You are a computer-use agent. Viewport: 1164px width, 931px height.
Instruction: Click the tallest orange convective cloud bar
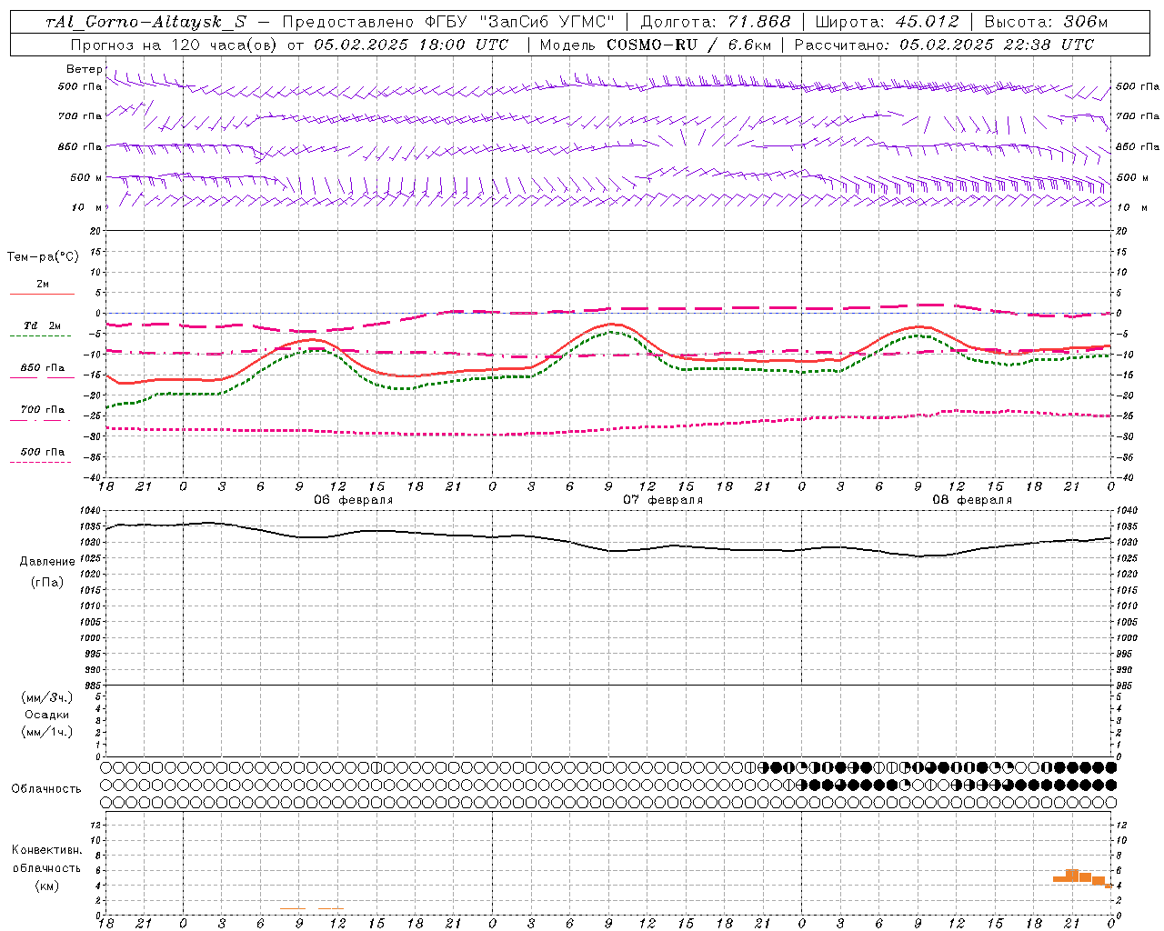click(x=1072, y=876)
